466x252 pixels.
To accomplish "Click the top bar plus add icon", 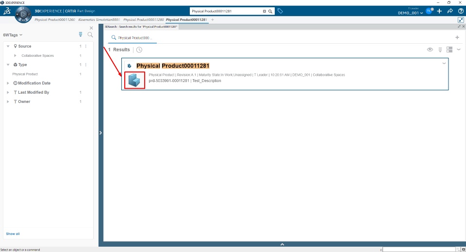I will coord(439,11).
